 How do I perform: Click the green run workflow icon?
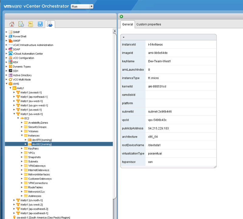[121, 16]
